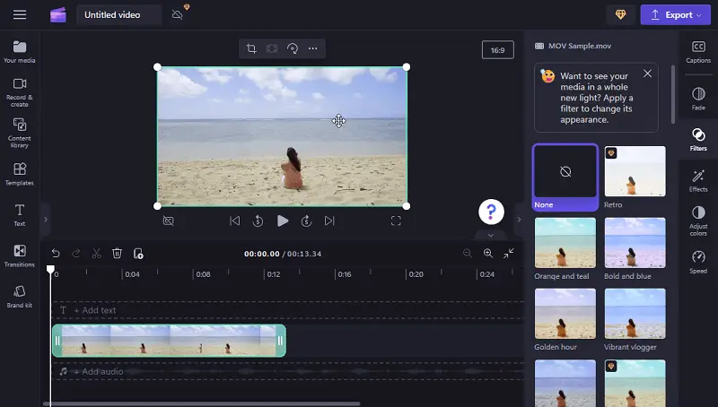Image resolution: width=718 pixels, height=407 pixels.
Task: Open the hamburger main menu
Action: tap(20, 14)
